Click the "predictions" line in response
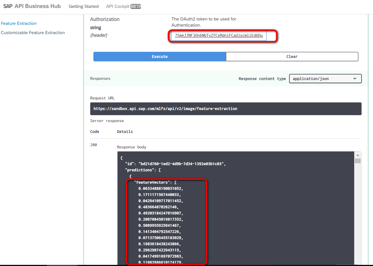 point(143,170)
